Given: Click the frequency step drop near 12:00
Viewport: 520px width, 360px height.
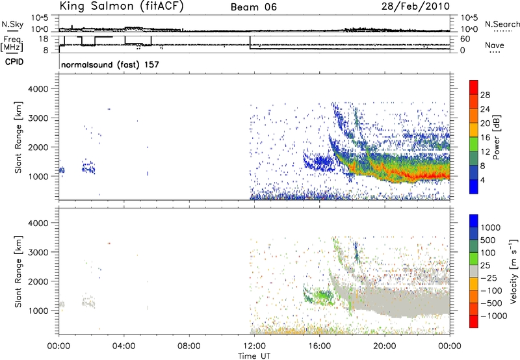Looking at the screenshot, I should point(250,43).
